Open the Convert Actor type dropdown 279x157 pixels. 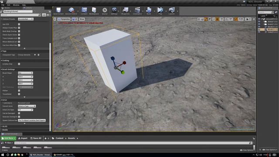coord(27,106)
